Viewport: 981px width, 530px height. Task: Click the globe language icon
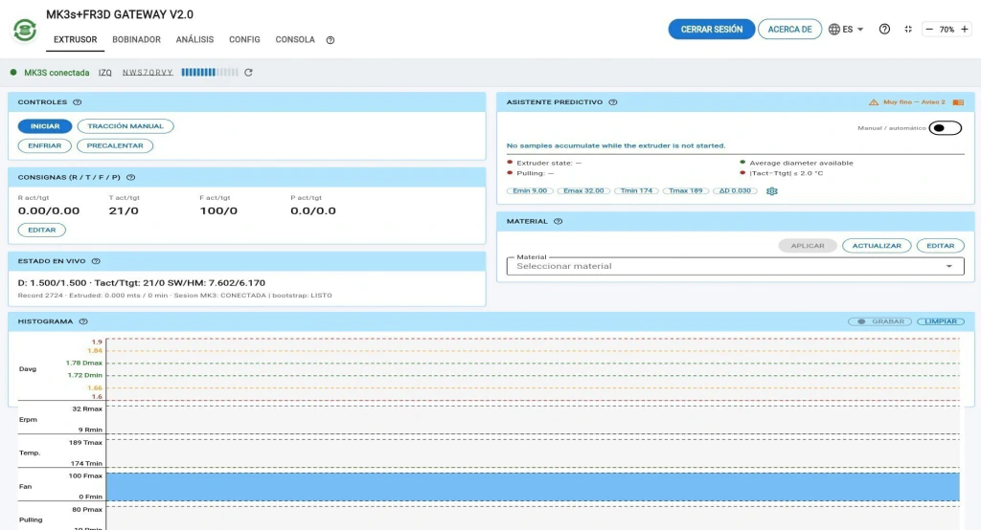click(834, 30)
